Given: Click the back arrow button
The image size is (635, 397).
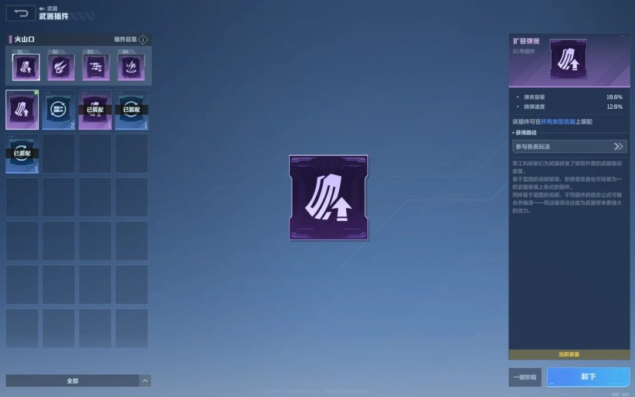Looking at the screenshot, I should 21,13.
